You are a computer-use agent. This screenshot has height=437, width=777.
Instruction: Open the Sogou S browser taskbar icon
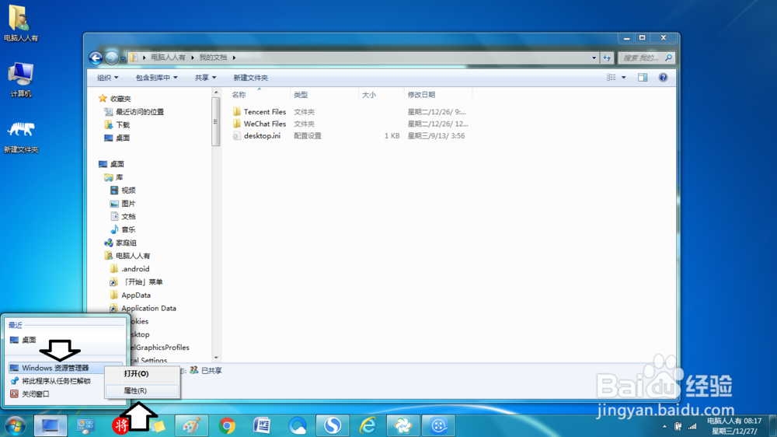point(333,425)
